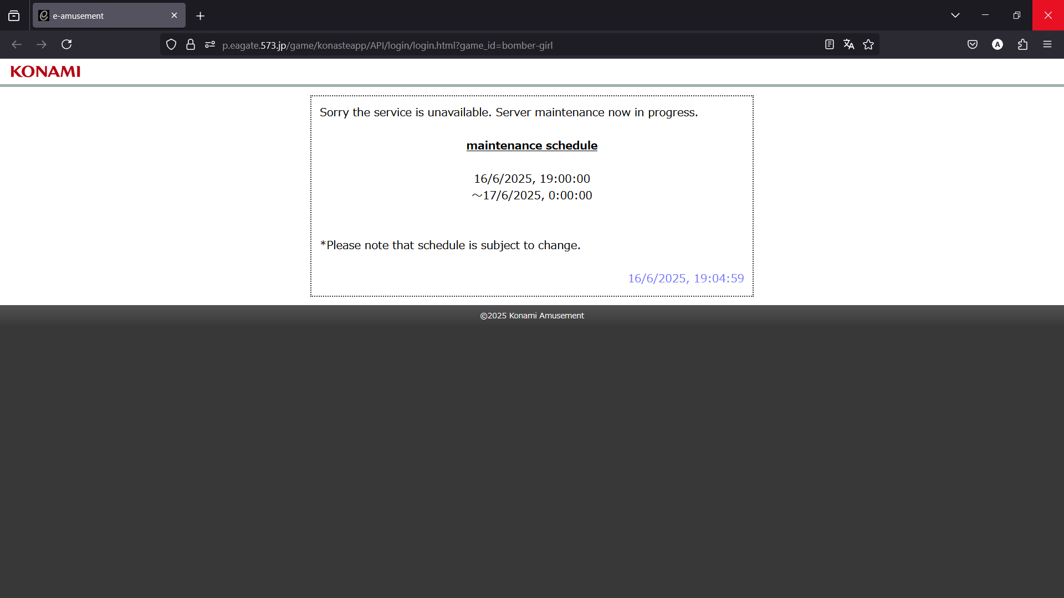The width and height of the screenshot is (1064, 598).
Task: Go forward to next page
Action: [42, 44]
